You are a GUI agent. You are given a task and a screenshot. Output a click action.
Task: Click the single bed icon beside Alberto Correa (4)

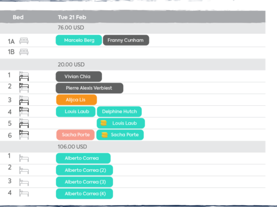click(x=24, y=193)
